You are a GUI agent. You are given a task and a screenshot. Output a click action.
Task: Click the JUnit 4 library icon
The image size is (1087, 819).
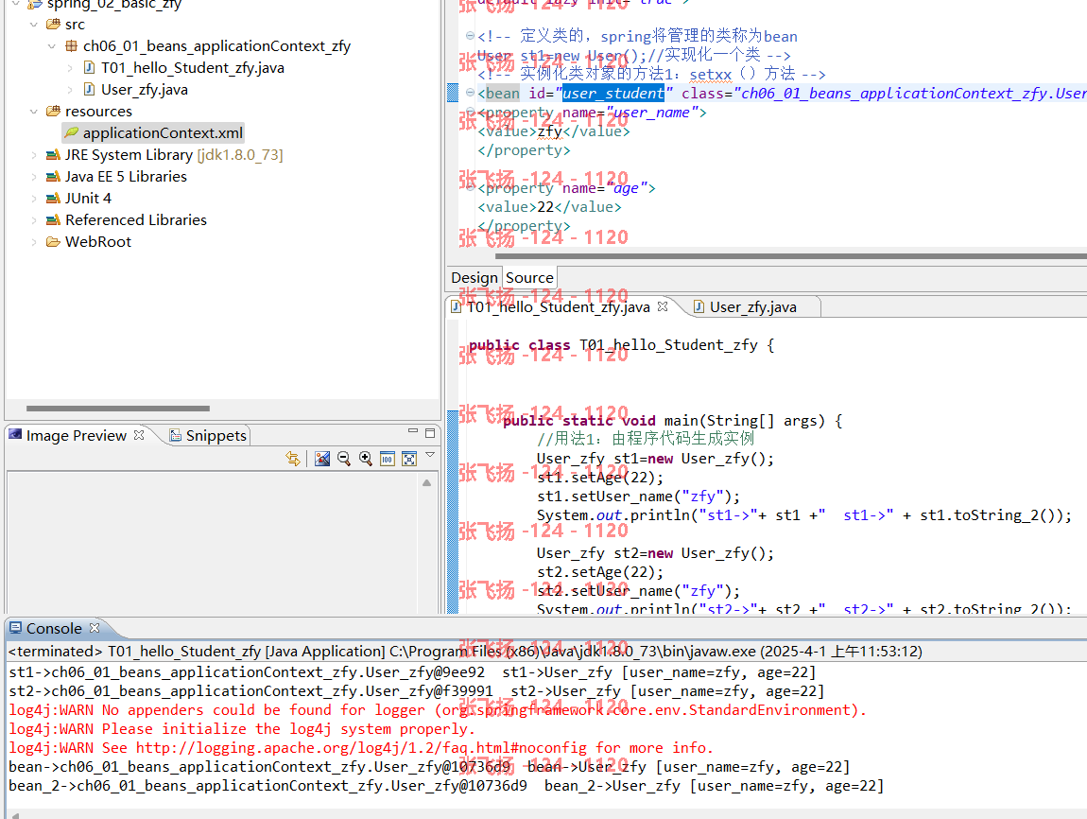(x=53, y=198)
